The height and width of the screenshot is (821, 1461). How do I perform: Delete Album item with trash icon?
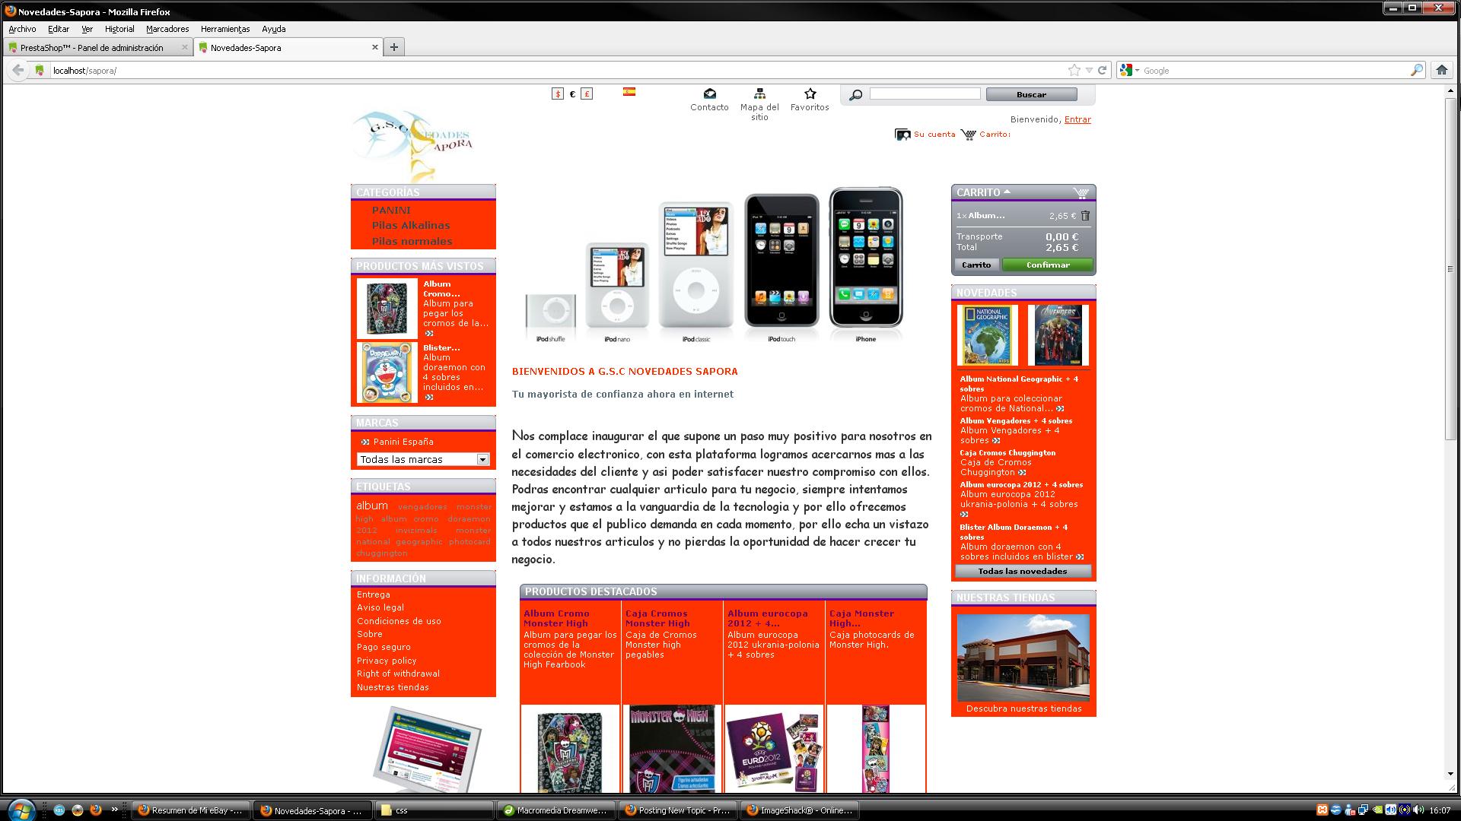1085,216
